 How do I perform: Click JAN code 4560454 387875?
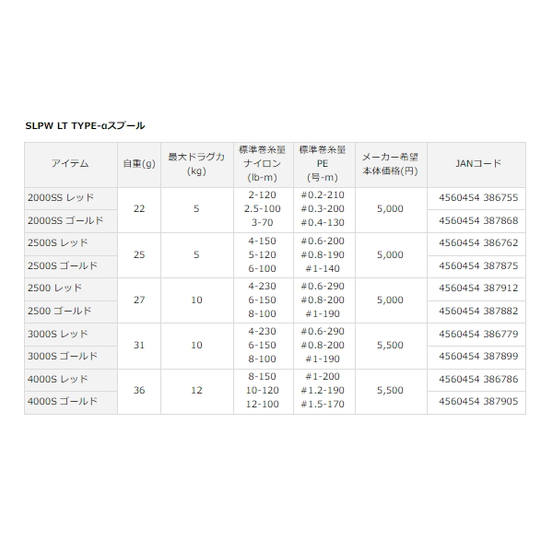point(478,265)
